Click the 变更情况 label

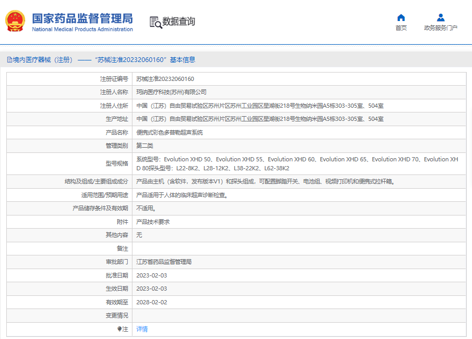coord(117,315)
